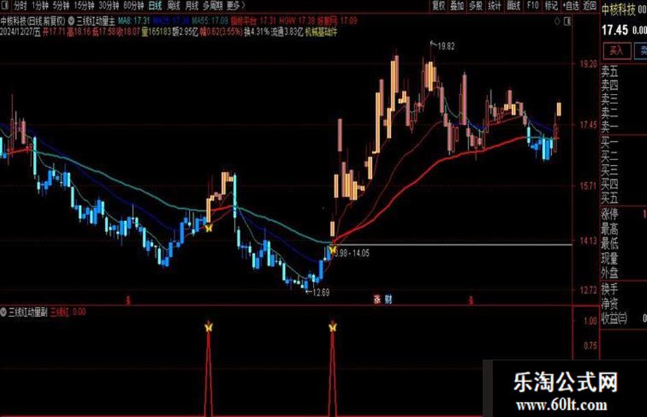
Task: Click the butterfly signal on the first sub-chart spike
Action: pos(209,327)
